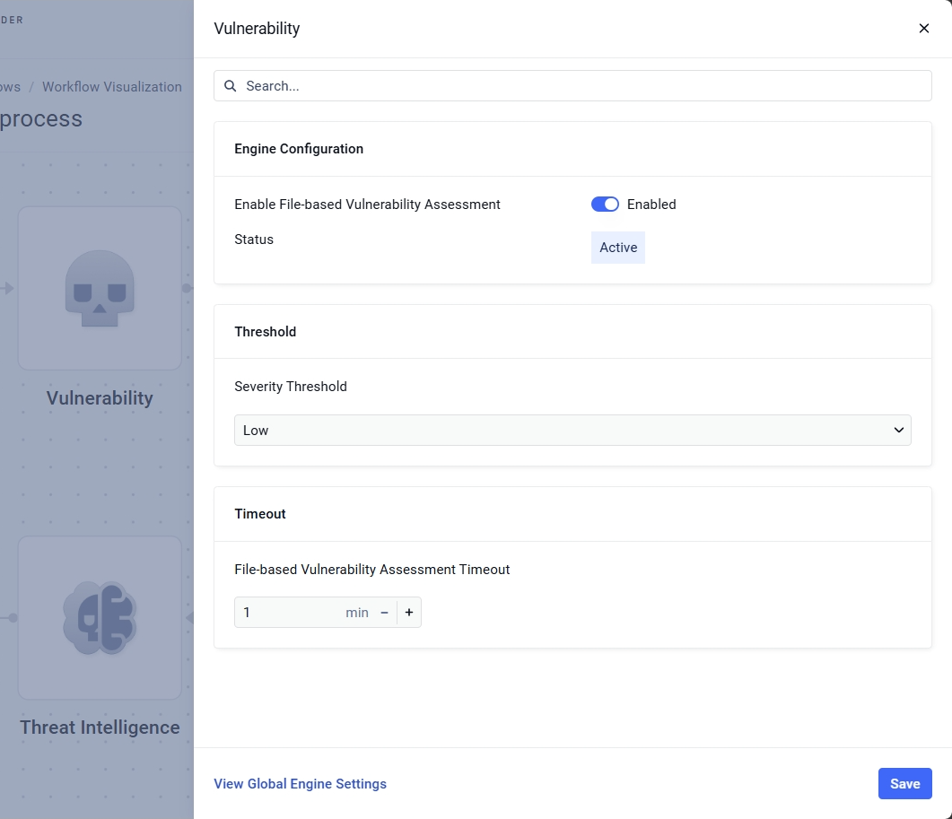The height and width of the screenshot is (819, 952).
Task: Click the search magnifier icon
Action: point(230,86)
